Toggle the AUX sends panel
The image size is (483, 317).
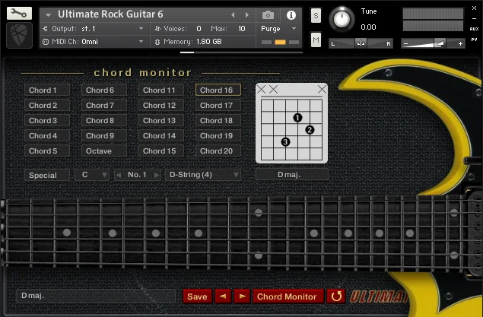[475, 29]
